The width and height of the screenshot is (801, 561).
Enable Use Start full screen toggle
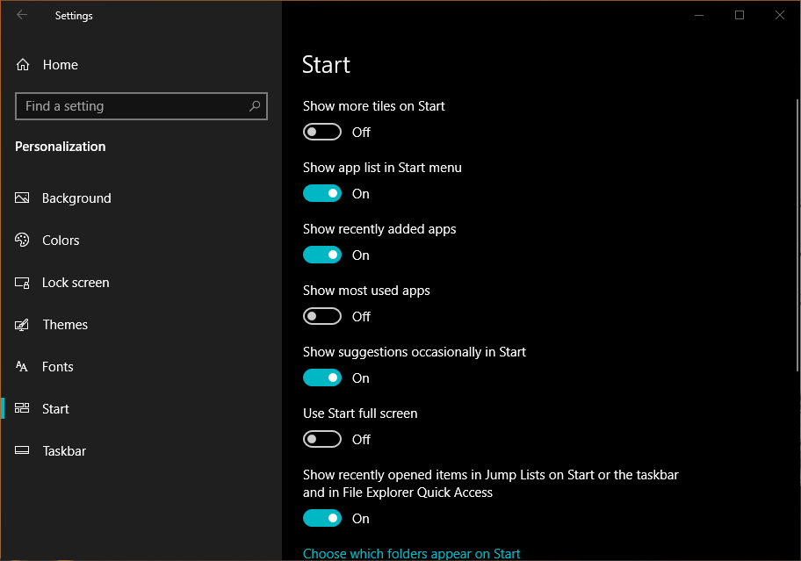(321, 440)
